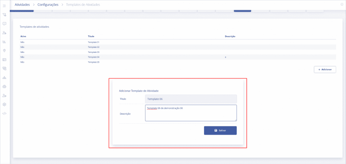Select the Template 05 row title

(x=94, y=62)
